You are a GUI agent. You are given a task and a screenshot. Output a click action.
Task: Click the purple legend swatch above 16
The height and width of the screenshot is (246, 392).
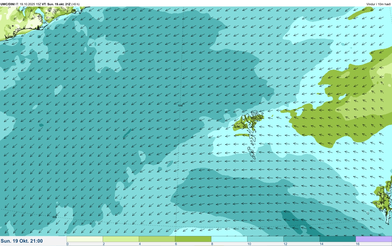click(x=374, y=239)
